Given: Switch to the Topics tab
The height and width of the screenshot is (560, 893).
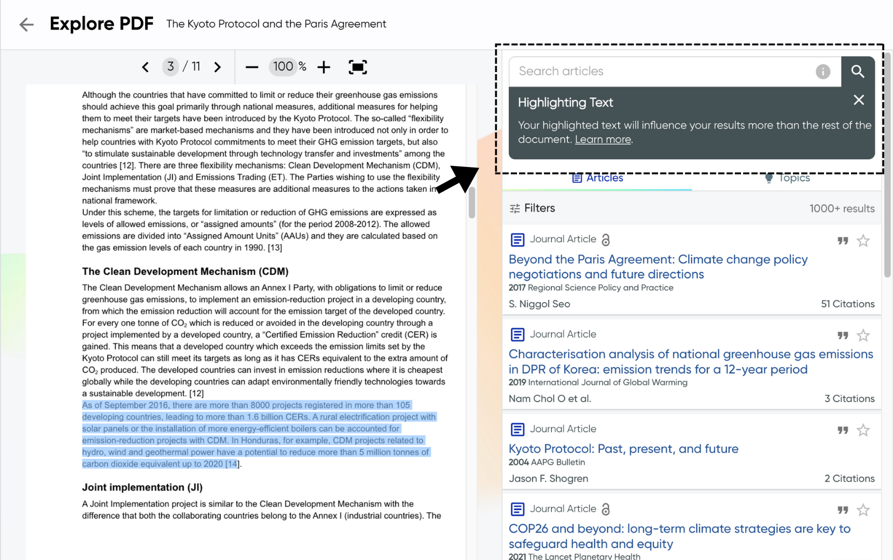Looking at the screenshot, I should click(x=787, y=178).
